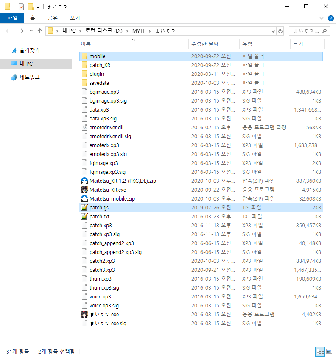Select the patch3.xp3 file name
Viewport: 336px width, 357px height.
(x=102, y=270)
